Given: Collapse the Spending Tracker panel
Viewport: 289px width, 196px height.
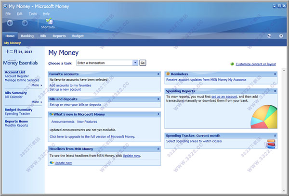Looking at the screenshot, I should coord(275,135).
